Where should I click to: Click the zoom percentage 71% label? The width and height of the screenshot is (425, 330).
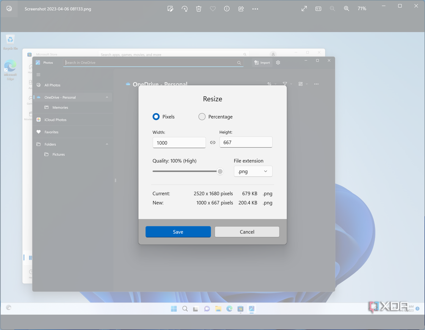pyautogui.click(x=362, y=9)
